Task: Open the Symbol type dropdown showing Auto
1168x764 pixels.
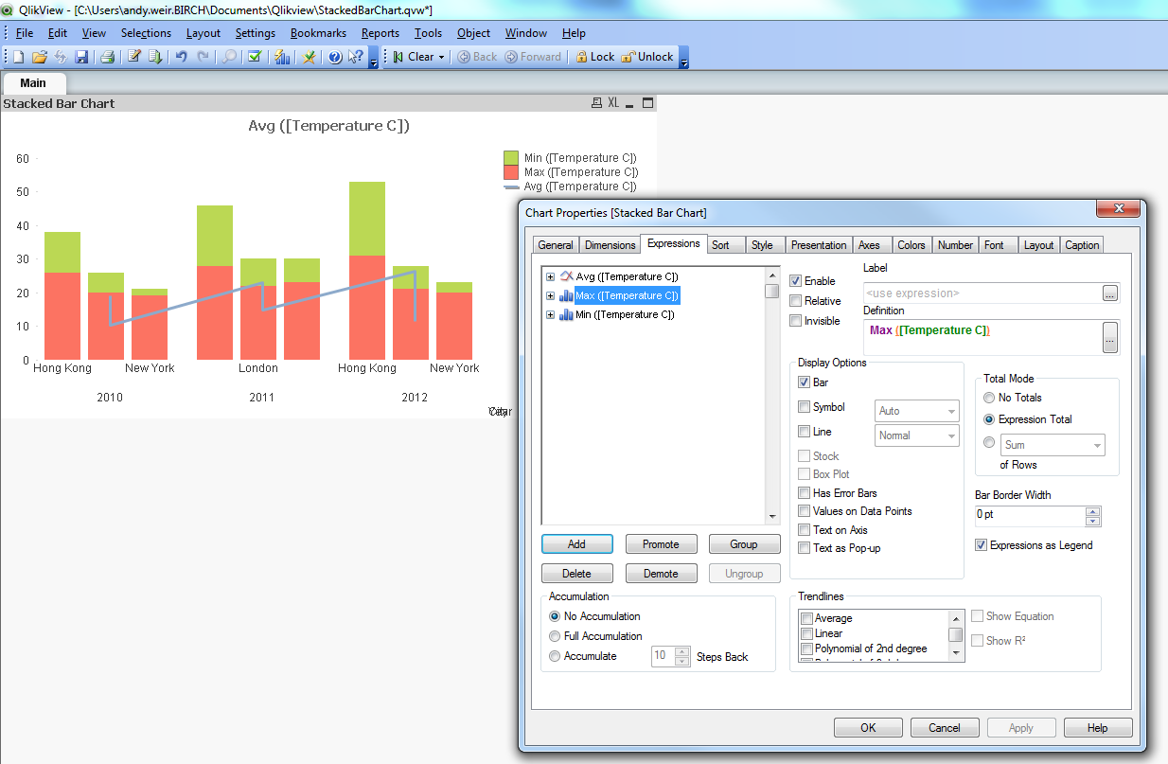Action: pos(916,411)
